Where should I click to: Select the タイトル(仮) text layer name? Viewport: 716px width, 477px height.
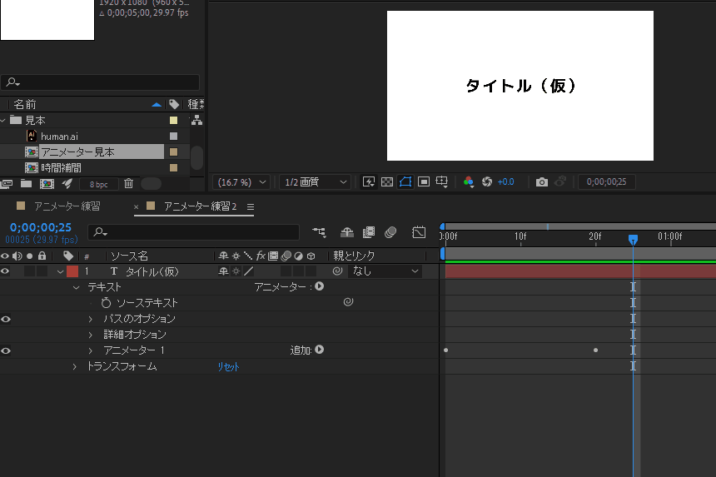point(152,271)
